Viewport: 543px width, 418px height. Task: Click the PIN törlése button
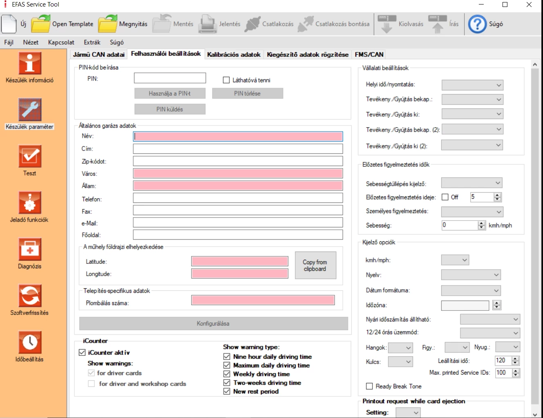click(247, 93)
